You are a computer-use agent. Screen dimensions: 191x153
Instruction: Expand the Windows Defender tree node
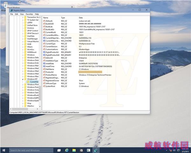point(23,58)
